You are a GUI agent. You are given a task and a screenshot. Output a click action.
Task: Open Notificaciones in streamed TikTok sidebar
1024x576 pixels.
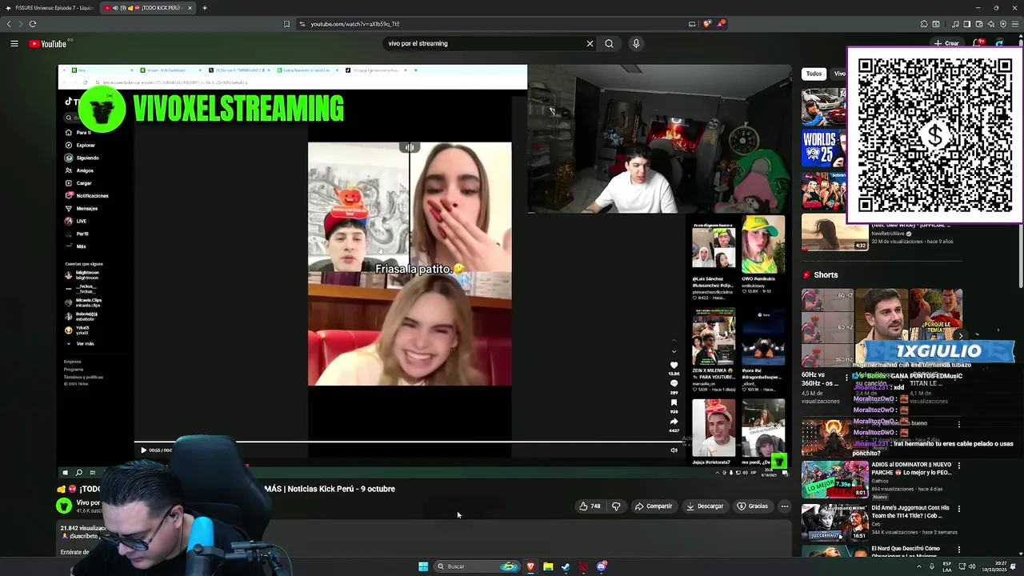[x=86, y=196]
